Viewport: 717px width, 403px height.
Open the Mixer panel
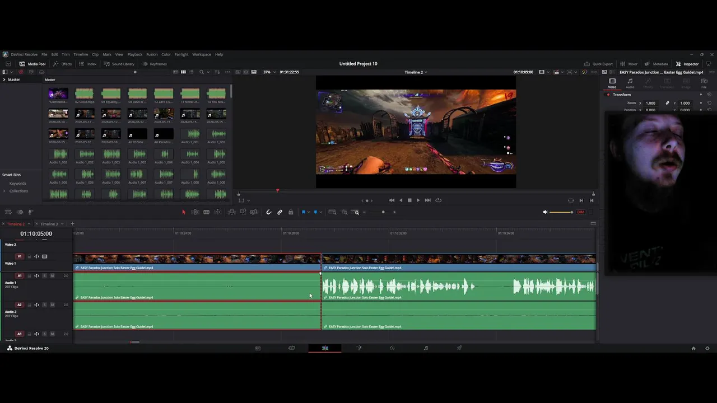[x=629, y=64]
